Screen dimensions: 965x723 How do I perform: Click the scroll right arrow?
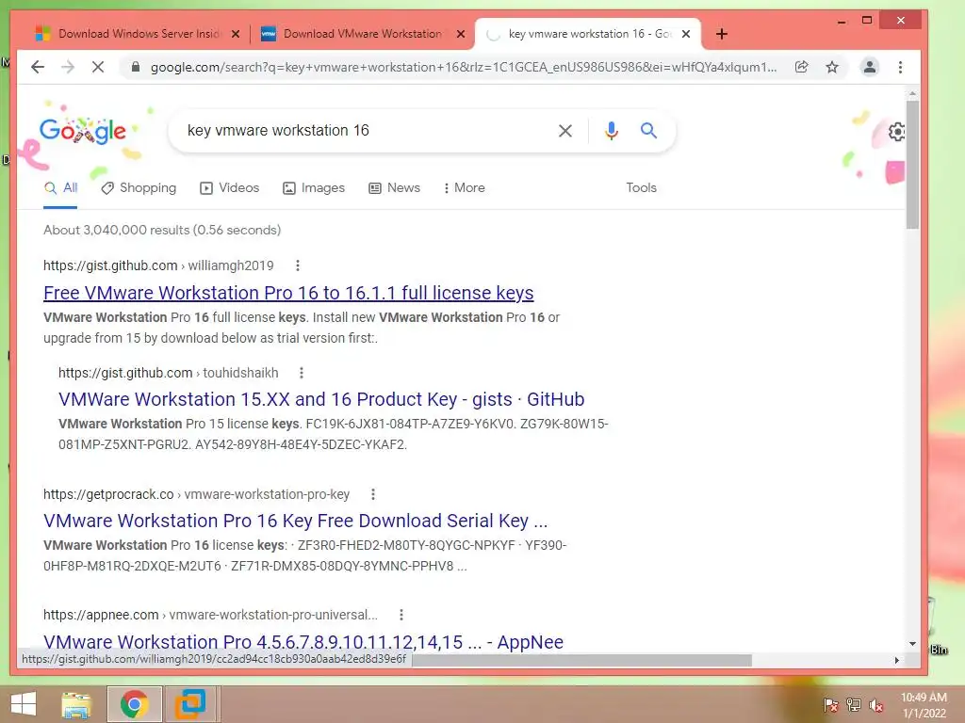click(x=897, y=660)
